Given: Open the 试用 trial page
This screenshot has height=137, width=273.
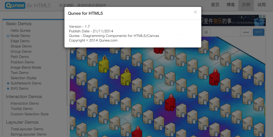Looking at the screenshot, I should pos(262,5).
